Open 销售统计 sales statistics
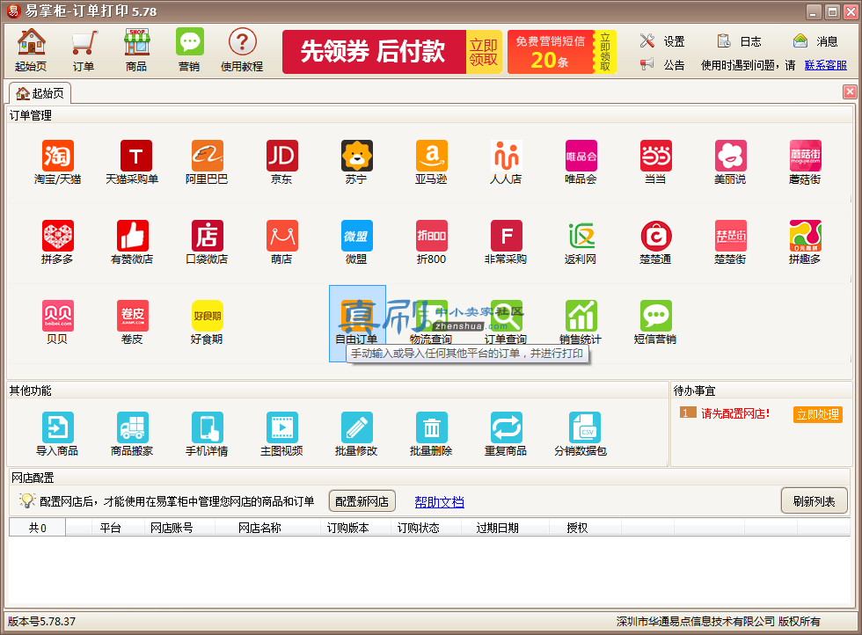Image resolution: width=862 pixels, height=635 pixels. [x=581, y=323]
